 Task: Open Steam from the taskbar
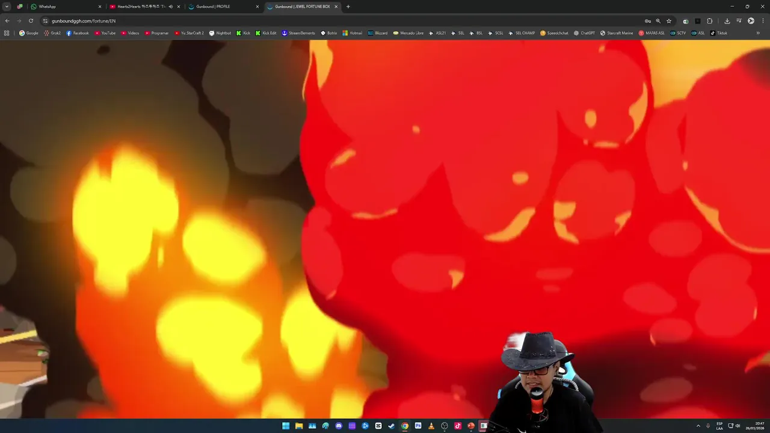[392, 426]
